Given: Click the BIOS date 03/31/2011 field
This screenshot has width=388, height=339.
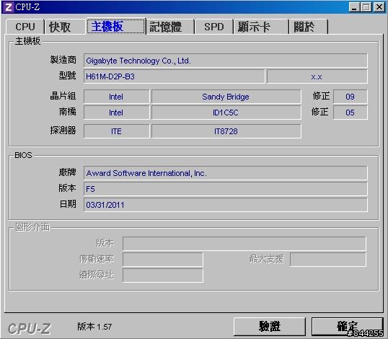Looking at the screenshot, I should [x=226, y=205].
